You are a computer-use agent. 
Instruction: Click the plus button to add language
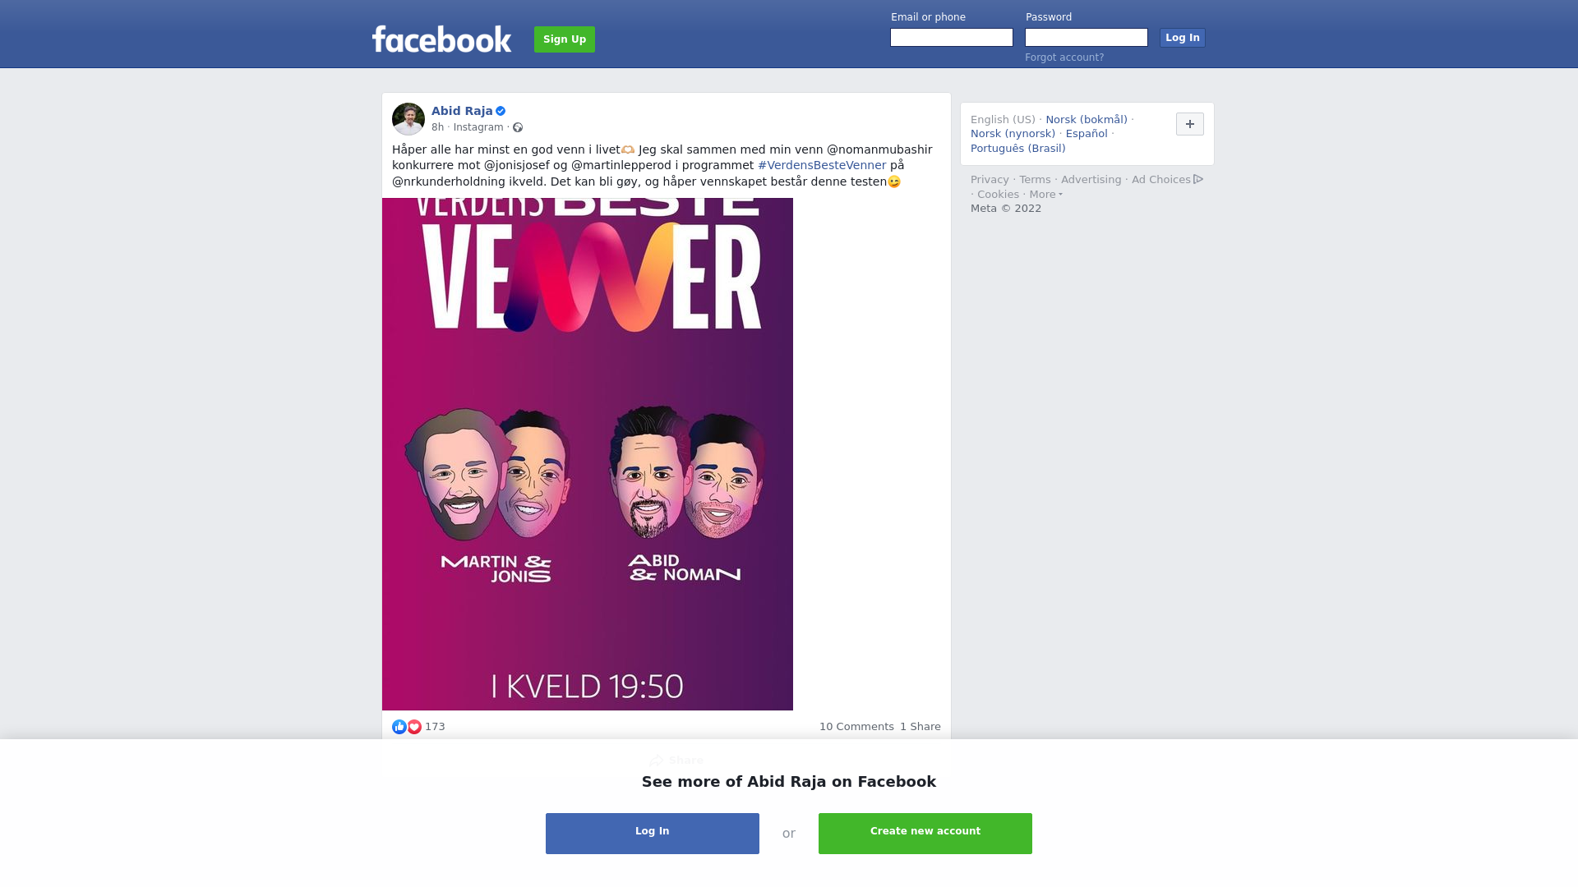click(x=1190, y=124)
